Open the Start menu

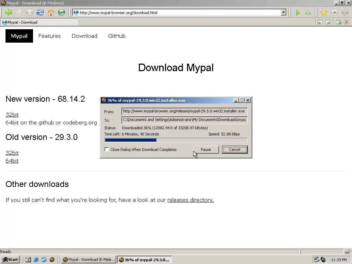pos(10,260)
